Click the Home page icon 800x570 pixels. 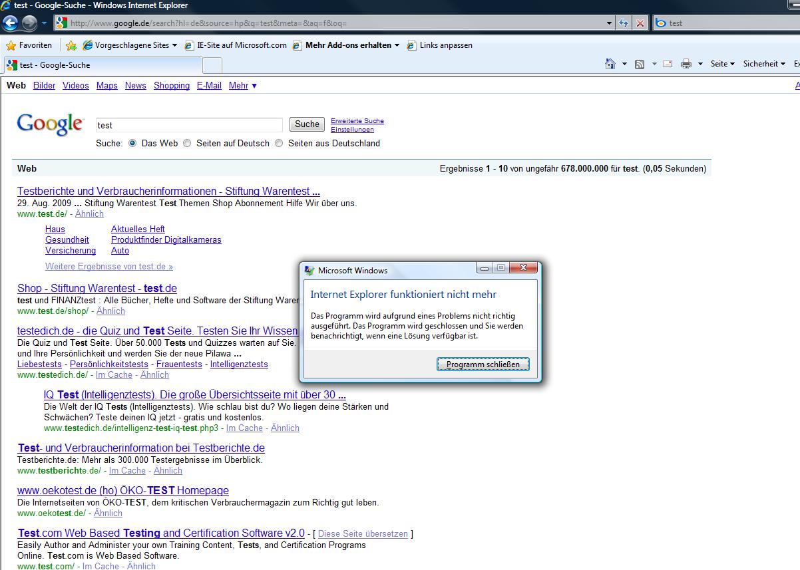pos(610,64)
